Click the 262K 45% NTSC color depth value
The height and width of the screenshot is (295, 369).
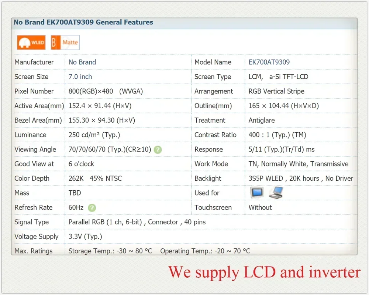click(x=95, y=179)
